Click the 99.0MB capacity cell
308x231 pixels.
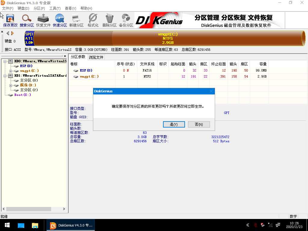pos(261,70)
